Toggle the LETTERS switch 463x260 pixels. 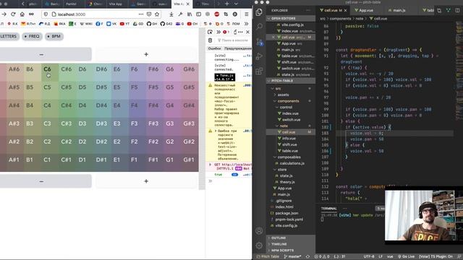[x=9, y=36]
